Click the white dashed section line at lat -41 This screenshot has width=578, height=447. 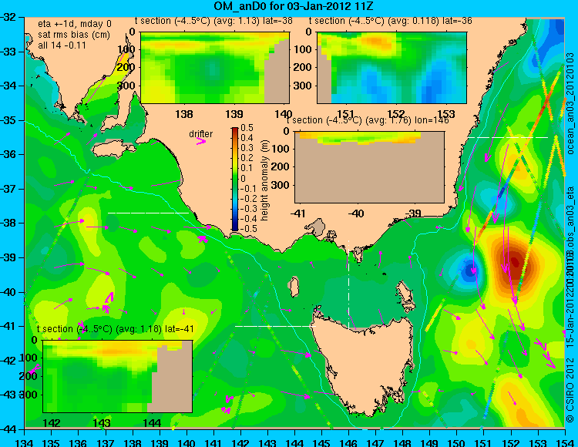pyautogui.click(x=275, y=326)
